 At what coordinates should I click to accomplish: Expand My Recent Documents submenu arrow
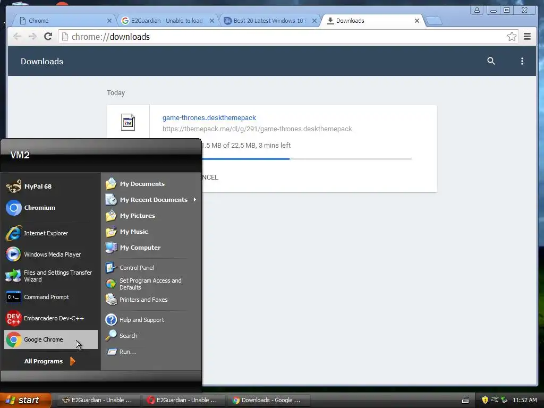[x=194, y=200]
